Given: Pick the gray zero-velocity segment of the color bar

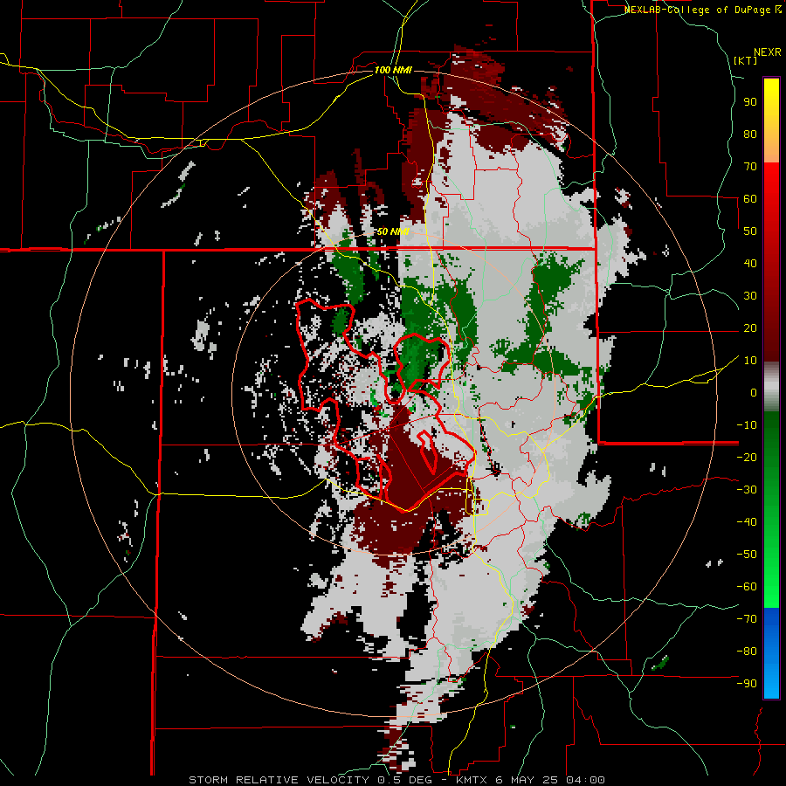Looking at the screenshot, I should pos(771,387).
